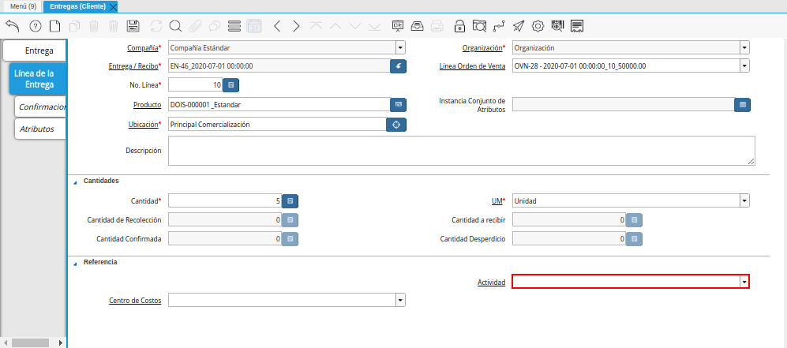Image resolution: width=787 pixels, height=348 pixels.
Task: Click the Entrega / Recibo label link
Action: pos(133,66)
